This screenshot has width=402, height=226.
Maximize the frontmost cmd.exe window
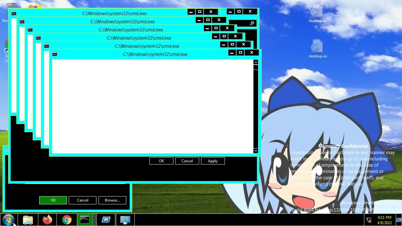point(241,53)
